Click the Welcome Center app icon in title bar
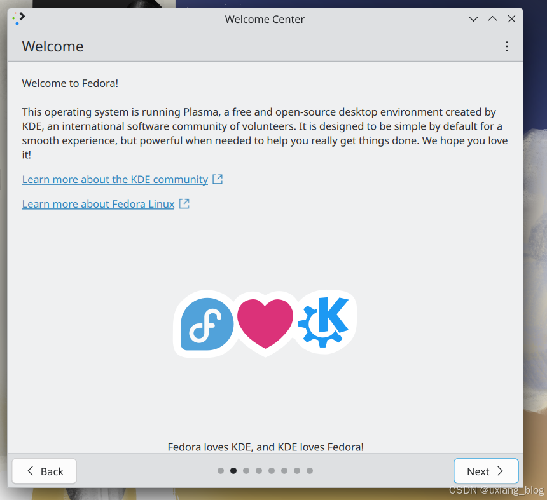The image size is (547, 500). pos(19,19)
